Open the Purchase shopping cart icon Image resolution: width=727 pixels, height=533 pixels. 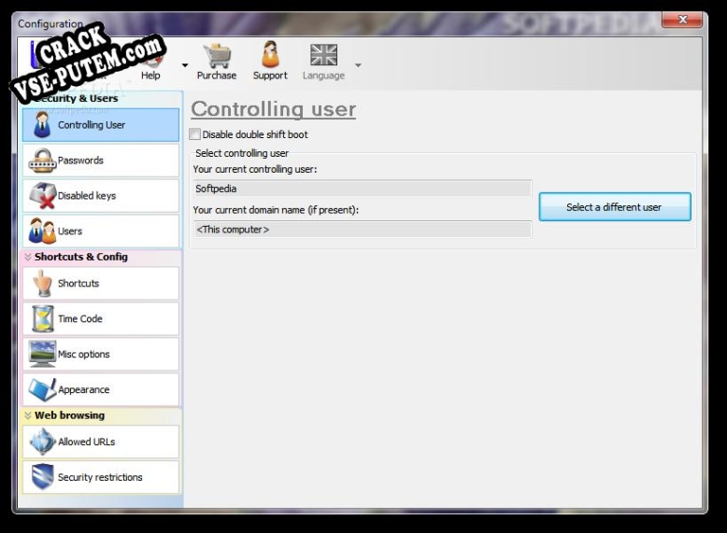point(216,58)
